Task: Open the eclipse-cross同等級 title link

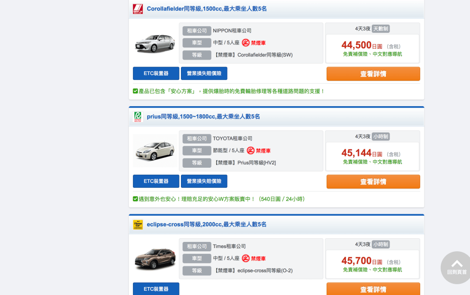Action: [207, 225]
